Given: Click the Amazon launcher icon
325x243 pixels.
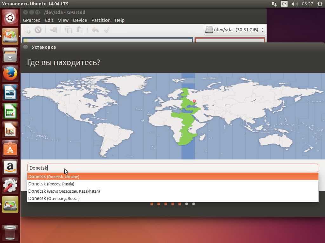Looking at the screenshot, I should (10, 167).
